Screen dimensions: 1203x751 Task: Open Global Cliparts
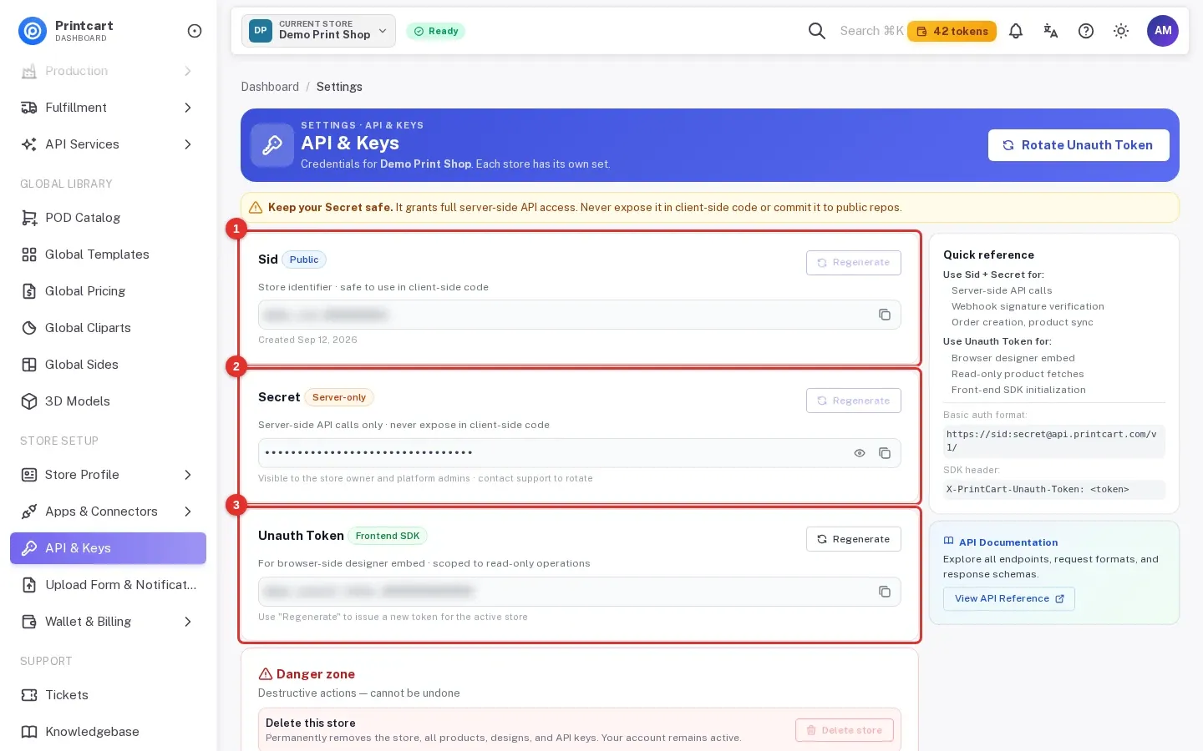pos(108,328)
